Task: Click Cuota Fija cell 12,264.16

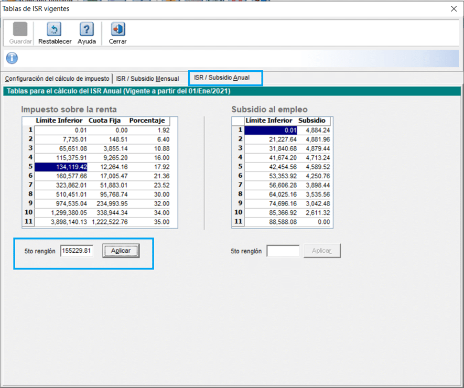Action: click(107, 167)
